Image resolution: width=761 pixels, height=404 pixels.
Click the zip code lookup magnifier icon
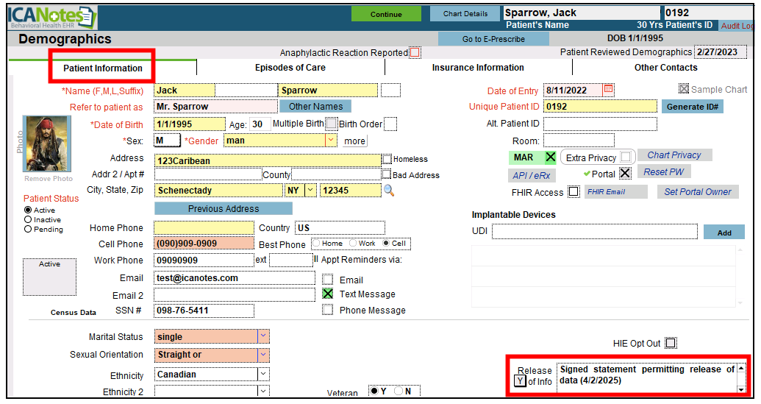pyautogui.click(x=389, y=191)
